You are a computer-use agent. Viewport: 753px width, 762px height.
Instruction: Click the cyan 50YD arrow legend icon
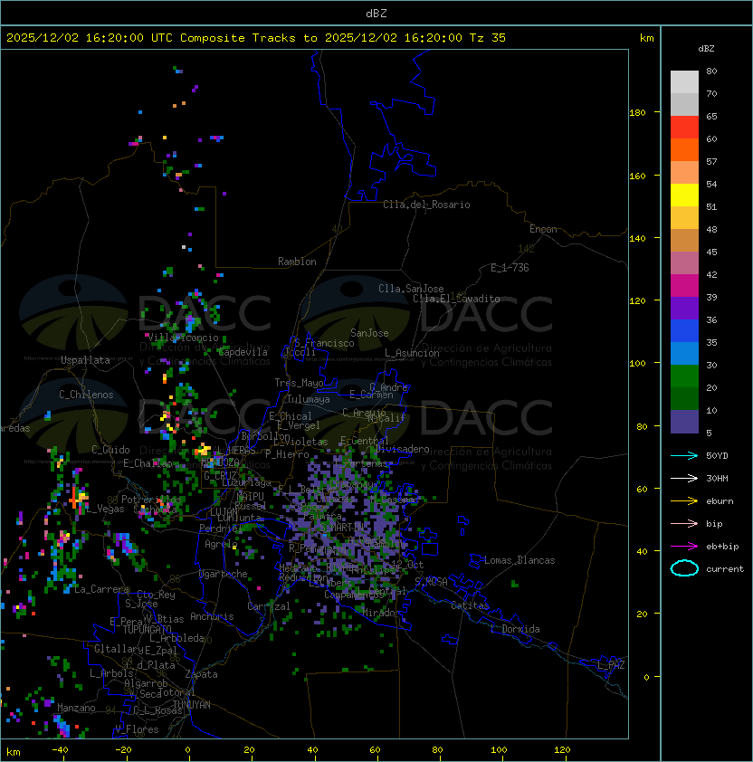click(x=684, y=455)
